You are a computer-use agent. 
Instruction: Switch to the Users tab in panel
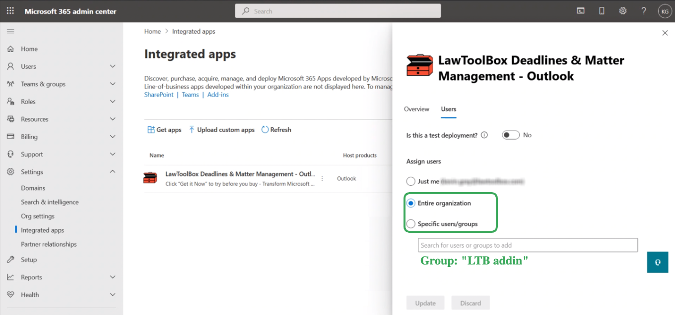click(x=449, y=109)
